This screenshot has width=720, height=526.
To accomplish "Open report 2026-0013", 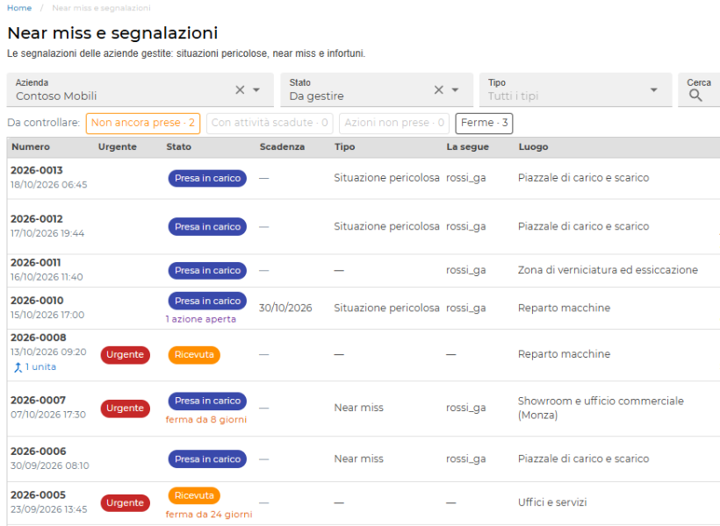I will point(37,170).
